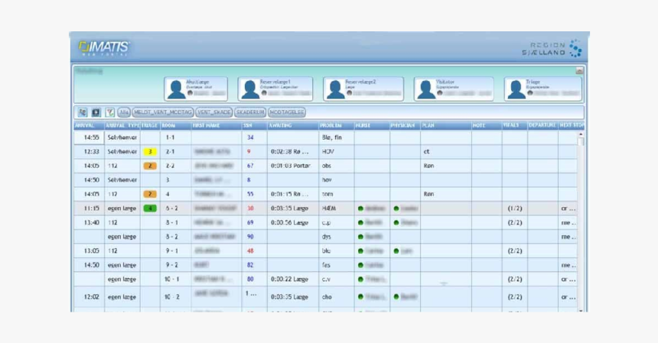Select vitals '(1/2)' in HÆM row
The height and width of the screenshot is (343, 658).
(x=514, y=209)
